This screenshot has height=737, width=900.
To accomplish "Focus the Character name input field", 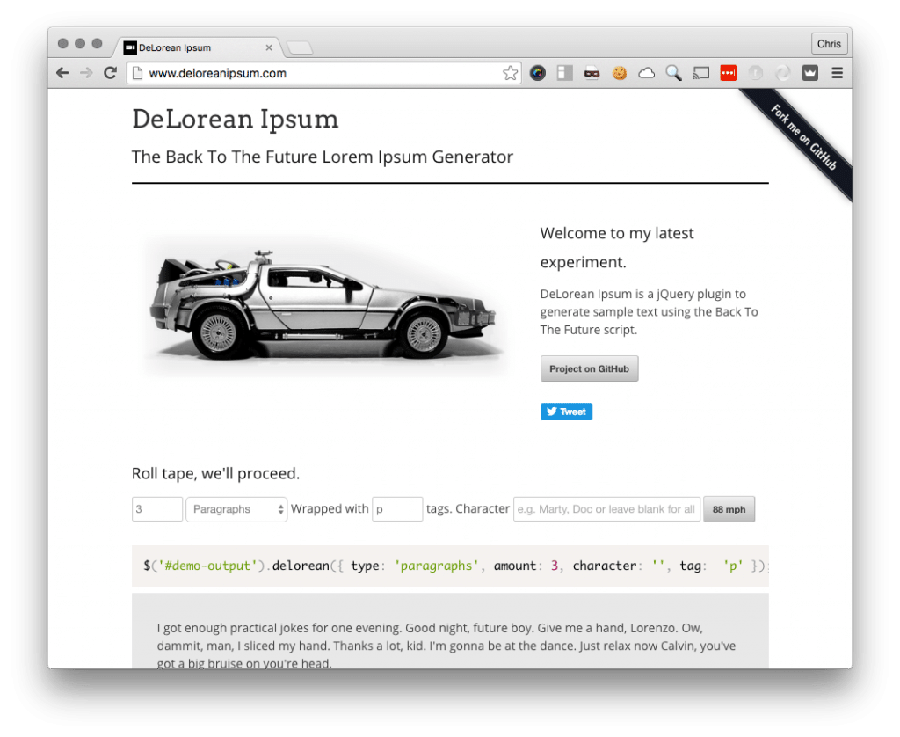I will 606,509.
